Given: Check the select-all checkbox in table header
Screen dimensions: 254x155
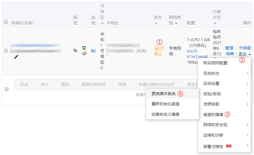Looking at the screenshot, I should 6,22.
